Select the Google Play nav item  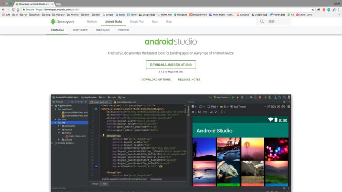137,22
